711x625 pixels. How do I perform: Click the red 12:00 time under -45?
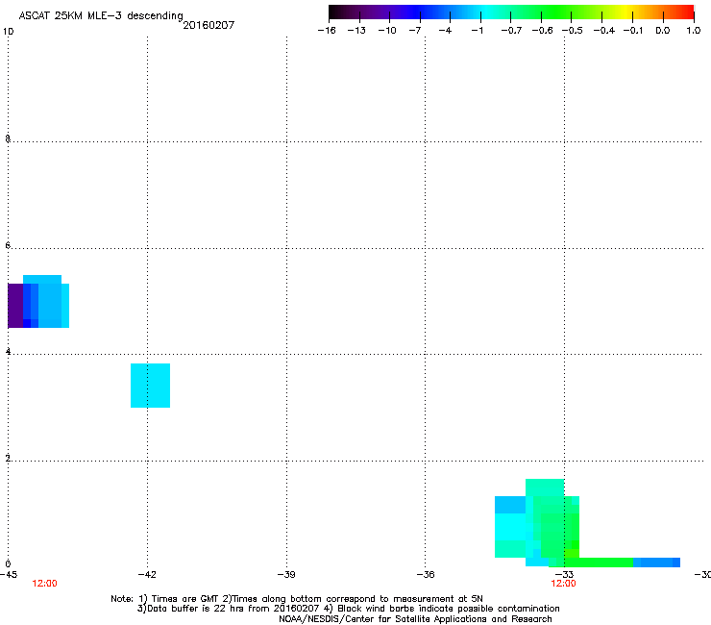(x=44, y=584)
